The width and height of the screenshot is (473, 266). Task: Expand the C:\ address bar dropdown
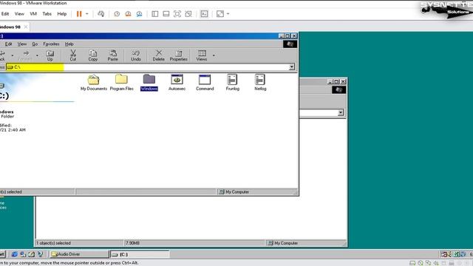[292, 67]
